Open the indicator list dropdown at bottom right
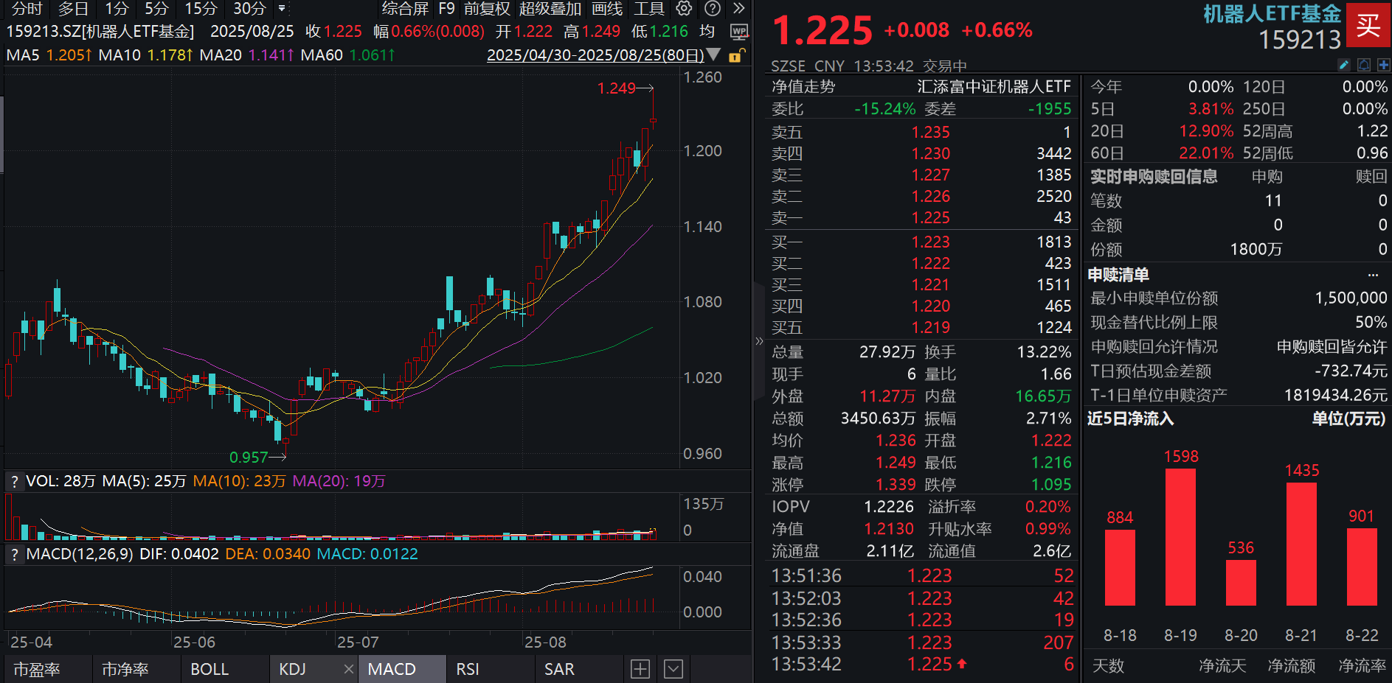The height and width of the screenshot is (683, 1392). [x=672, y=669]
